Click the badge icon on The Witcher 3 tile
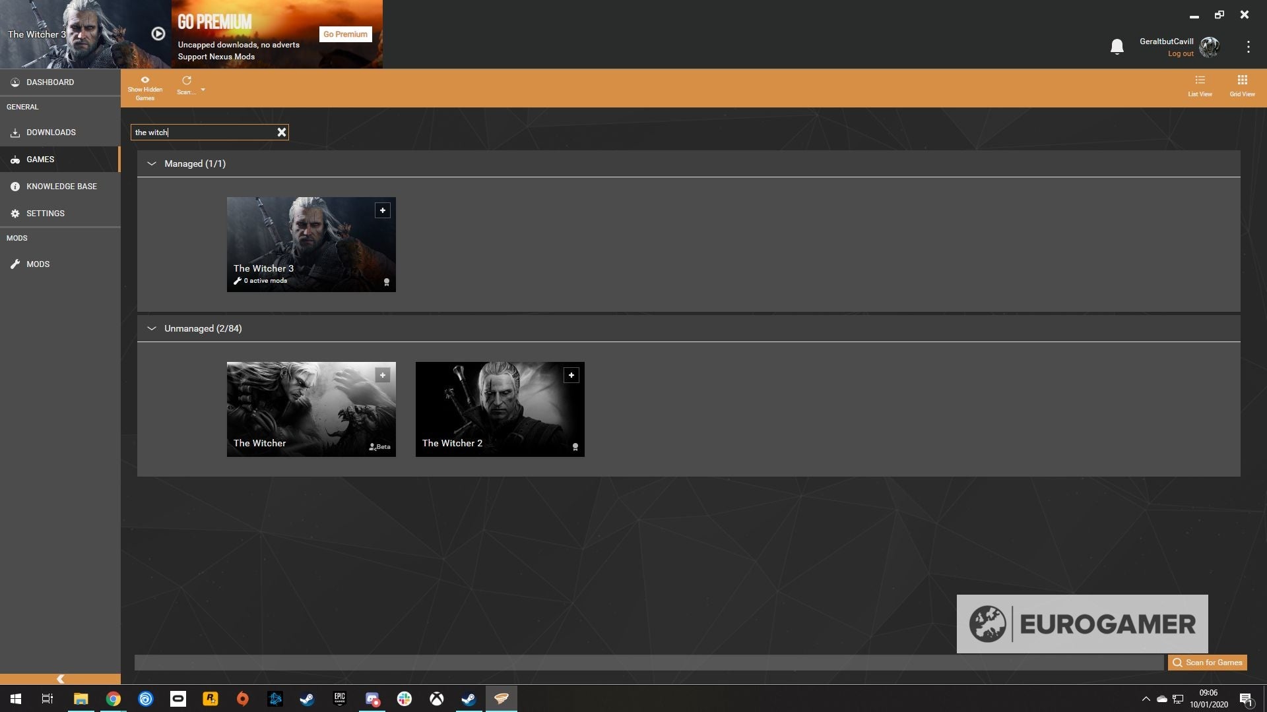Viewport: 1267px width, 712px height. tap(387, 282)
